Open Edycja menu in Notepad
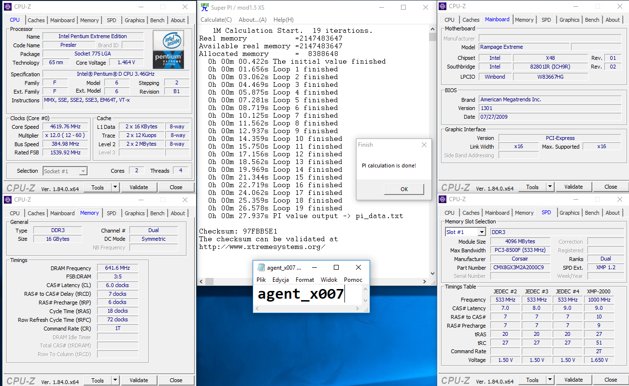The height and width of the screenshot is (386, 629). pos(281,280)
